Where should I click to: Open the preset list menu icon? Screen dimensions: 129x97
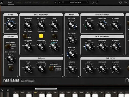63,2
